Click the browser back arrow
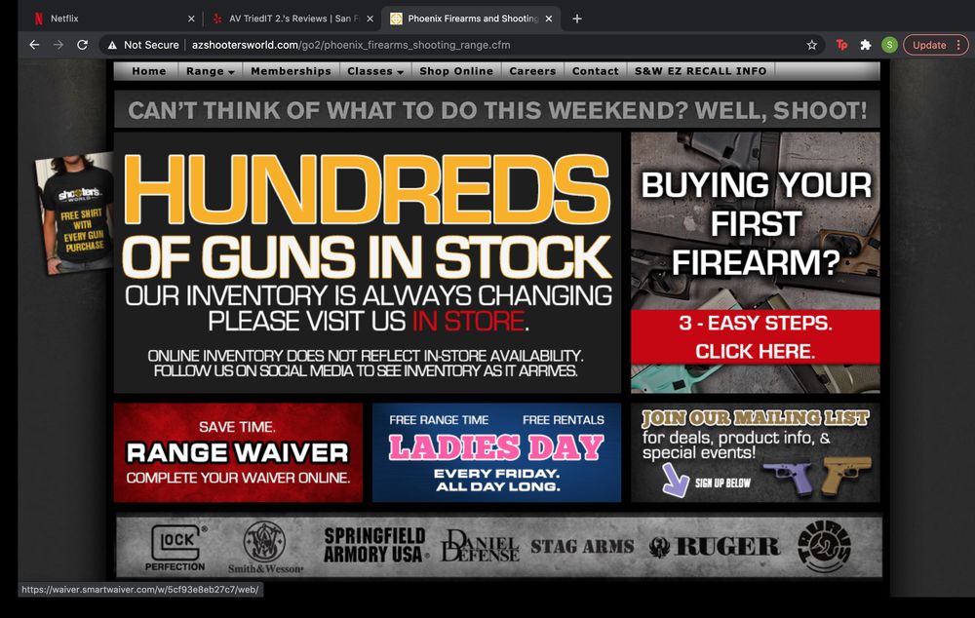 [34, 45]
